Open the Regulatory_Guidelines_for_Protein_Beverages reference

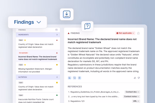coord(95,92)
